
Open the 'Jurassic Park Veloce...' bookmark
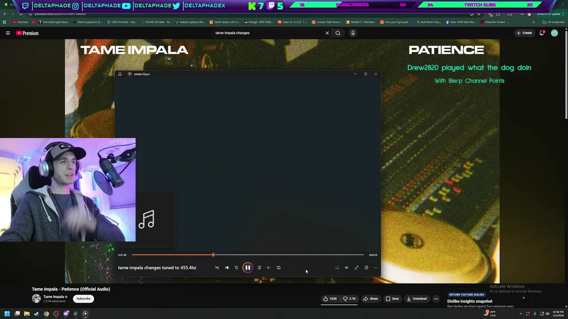coord(327,22)
